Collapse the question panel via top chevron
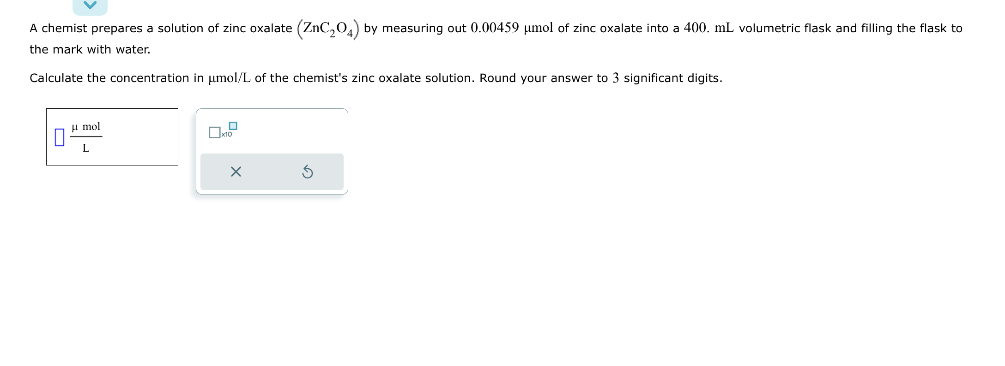The height and width of the screenshot is (366, 1005). coord(90,5)
